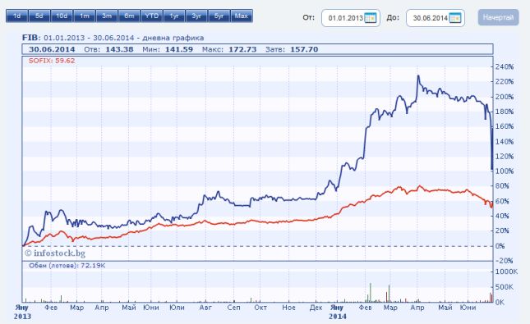
Task: Click the Мин: 141.59 minimum value
Action: pos(168,49)
